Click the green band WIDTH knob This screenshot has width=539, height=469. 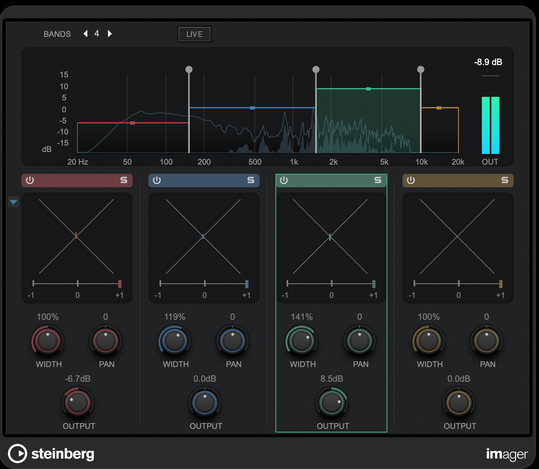302,341
